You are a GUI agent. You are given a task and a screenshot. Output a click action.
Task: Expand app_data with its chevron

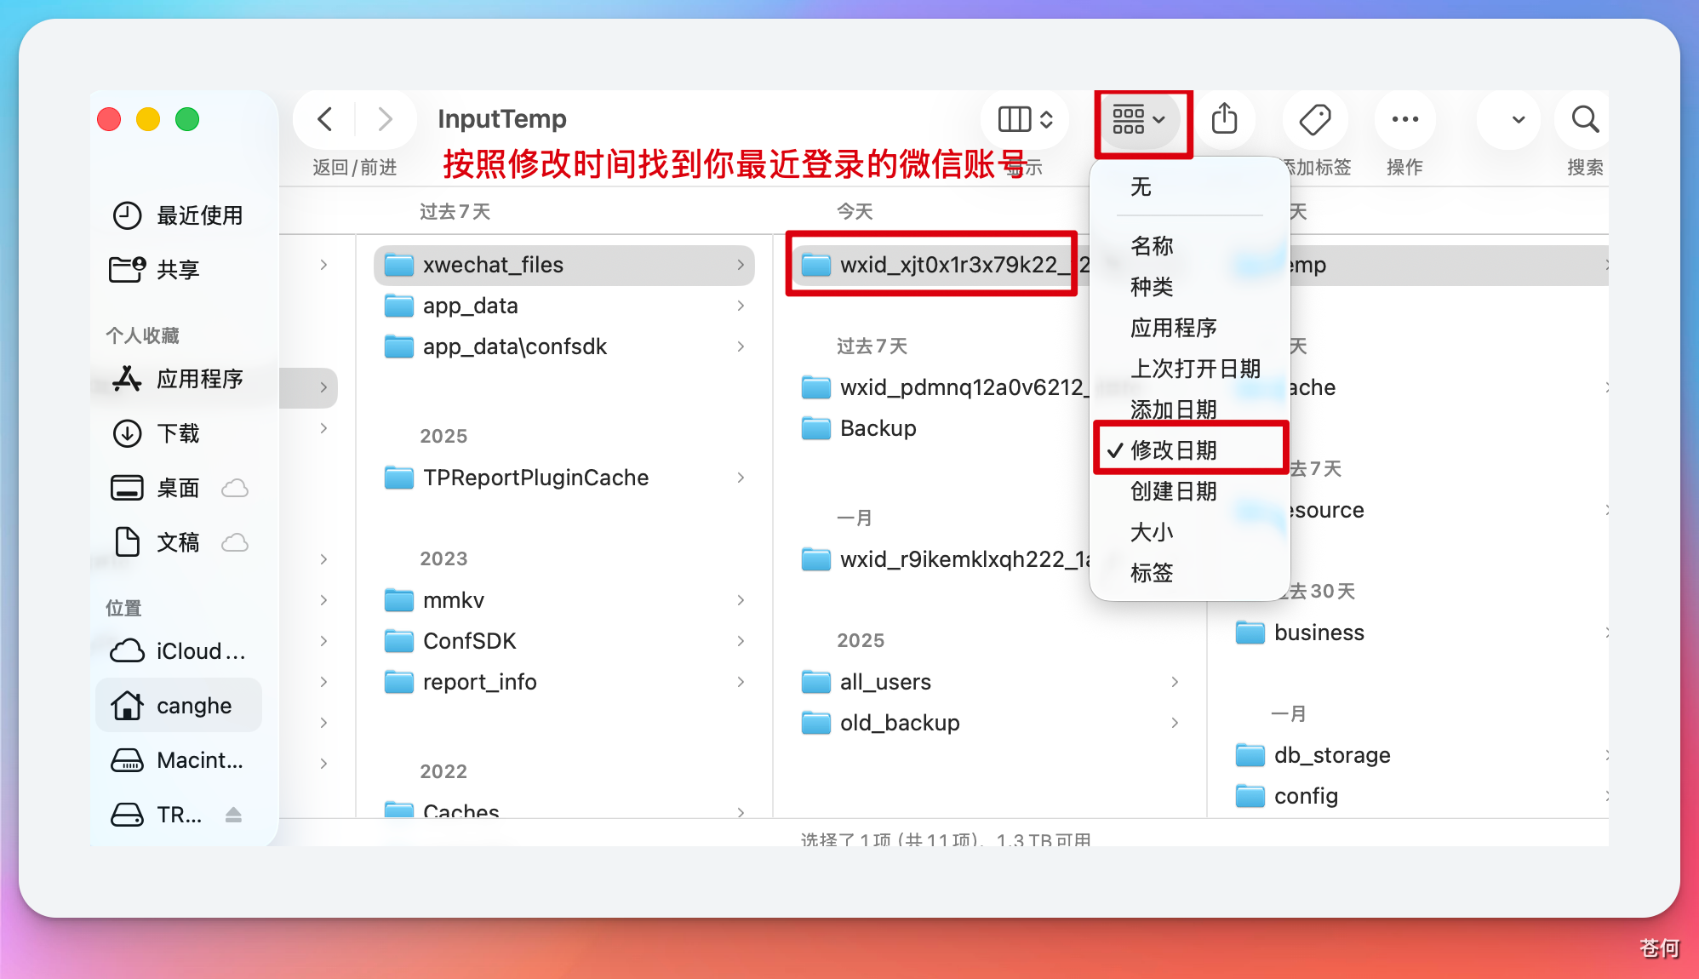[x=741, y=306]
